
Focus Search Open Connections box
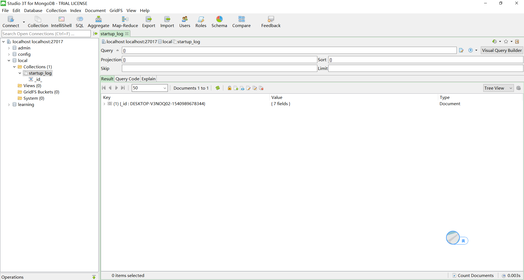(46, 34)
